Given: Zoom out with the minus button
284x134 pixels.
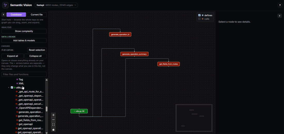Looking at the screenshot, I should (53, 120).
